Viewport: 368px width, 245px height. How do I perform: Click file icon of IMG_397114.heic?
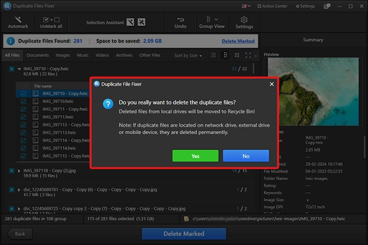pyautogui.click(x=36, y=148)
